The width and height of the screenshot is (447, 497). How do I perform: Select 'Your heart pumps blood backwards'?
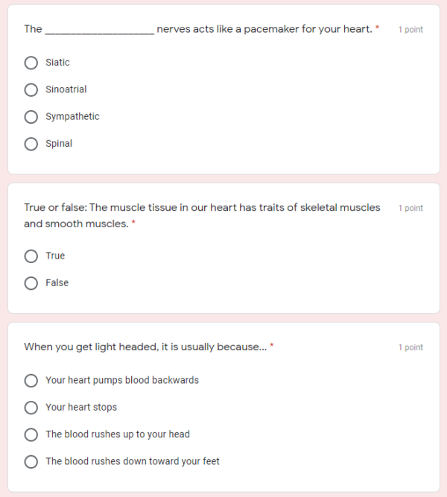pyautogui.click(x=31, y=381)
